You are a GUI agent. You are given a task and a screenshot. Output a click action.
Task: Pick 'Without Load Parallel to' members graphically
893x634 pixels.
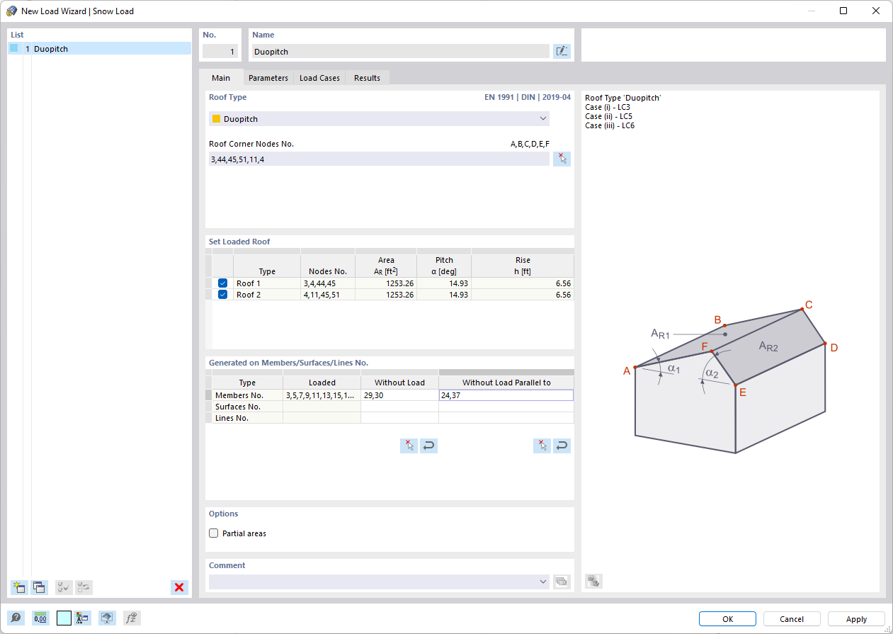(542, 446)
